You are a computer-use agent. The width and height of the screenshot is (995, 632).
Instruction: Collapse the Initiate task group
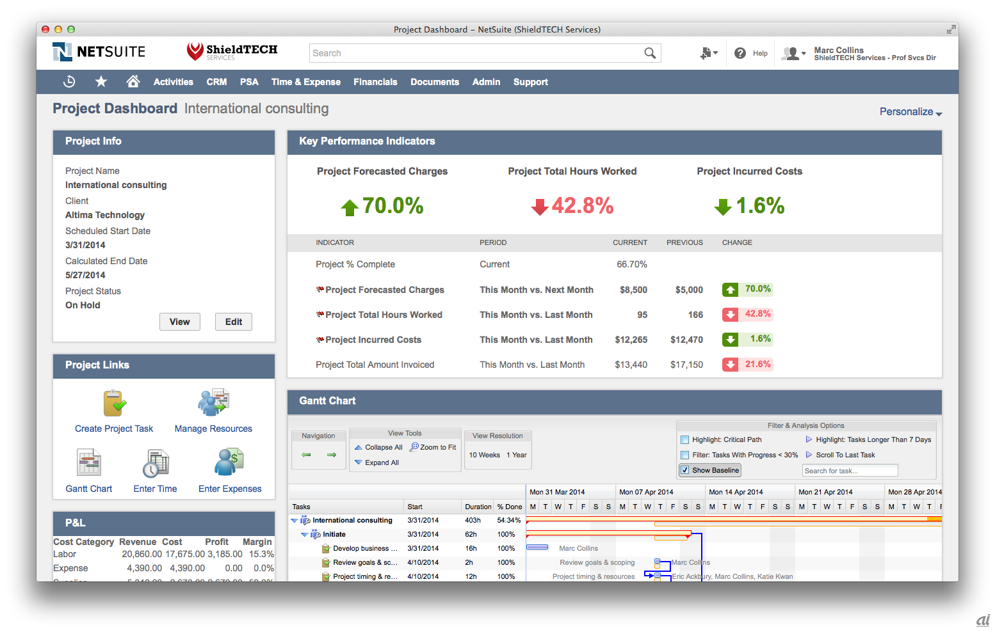coord(305,535)
